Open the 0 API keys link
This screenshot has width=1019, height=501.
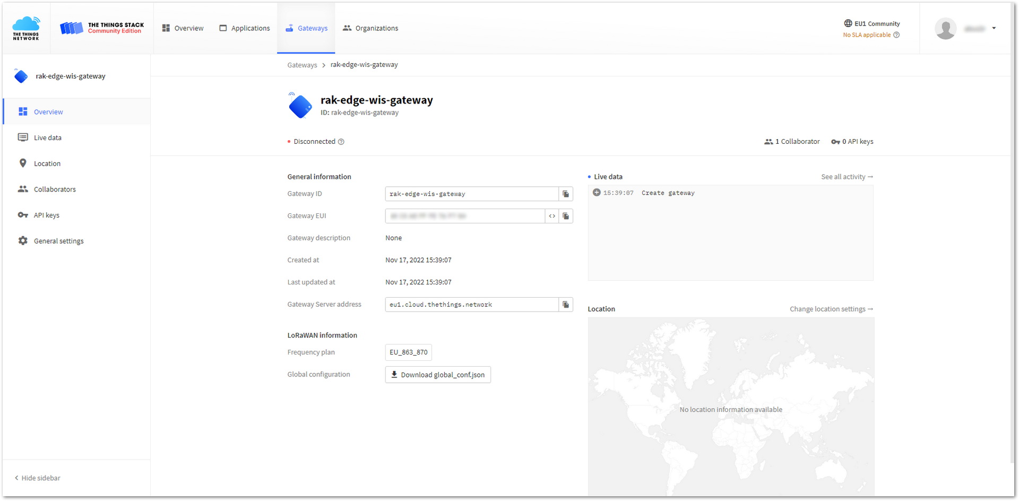(852, 142)
